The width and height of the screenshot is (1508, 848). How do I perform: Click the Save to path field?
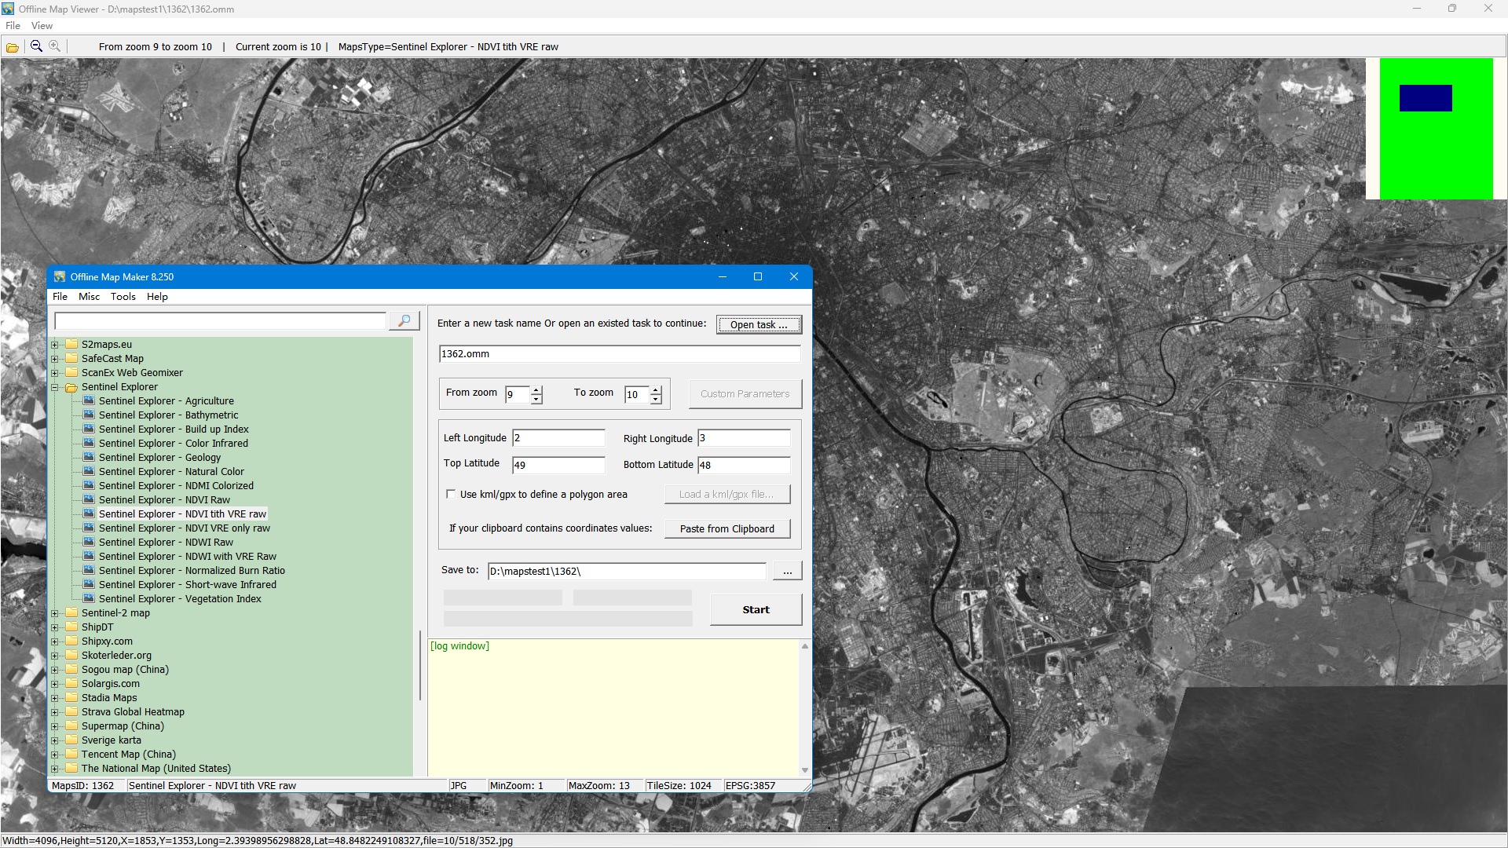click(627, 571)
